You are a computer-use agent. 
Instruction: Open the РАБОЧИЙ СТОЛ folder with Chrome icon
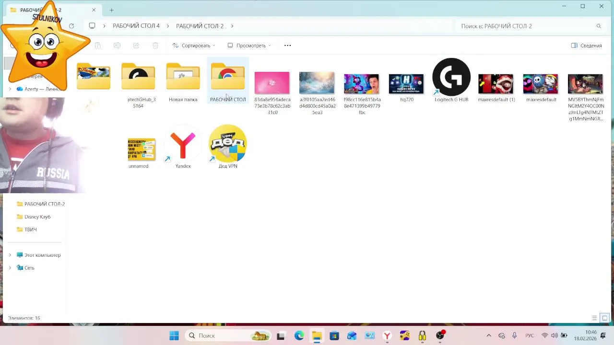(x=228, y=77)
